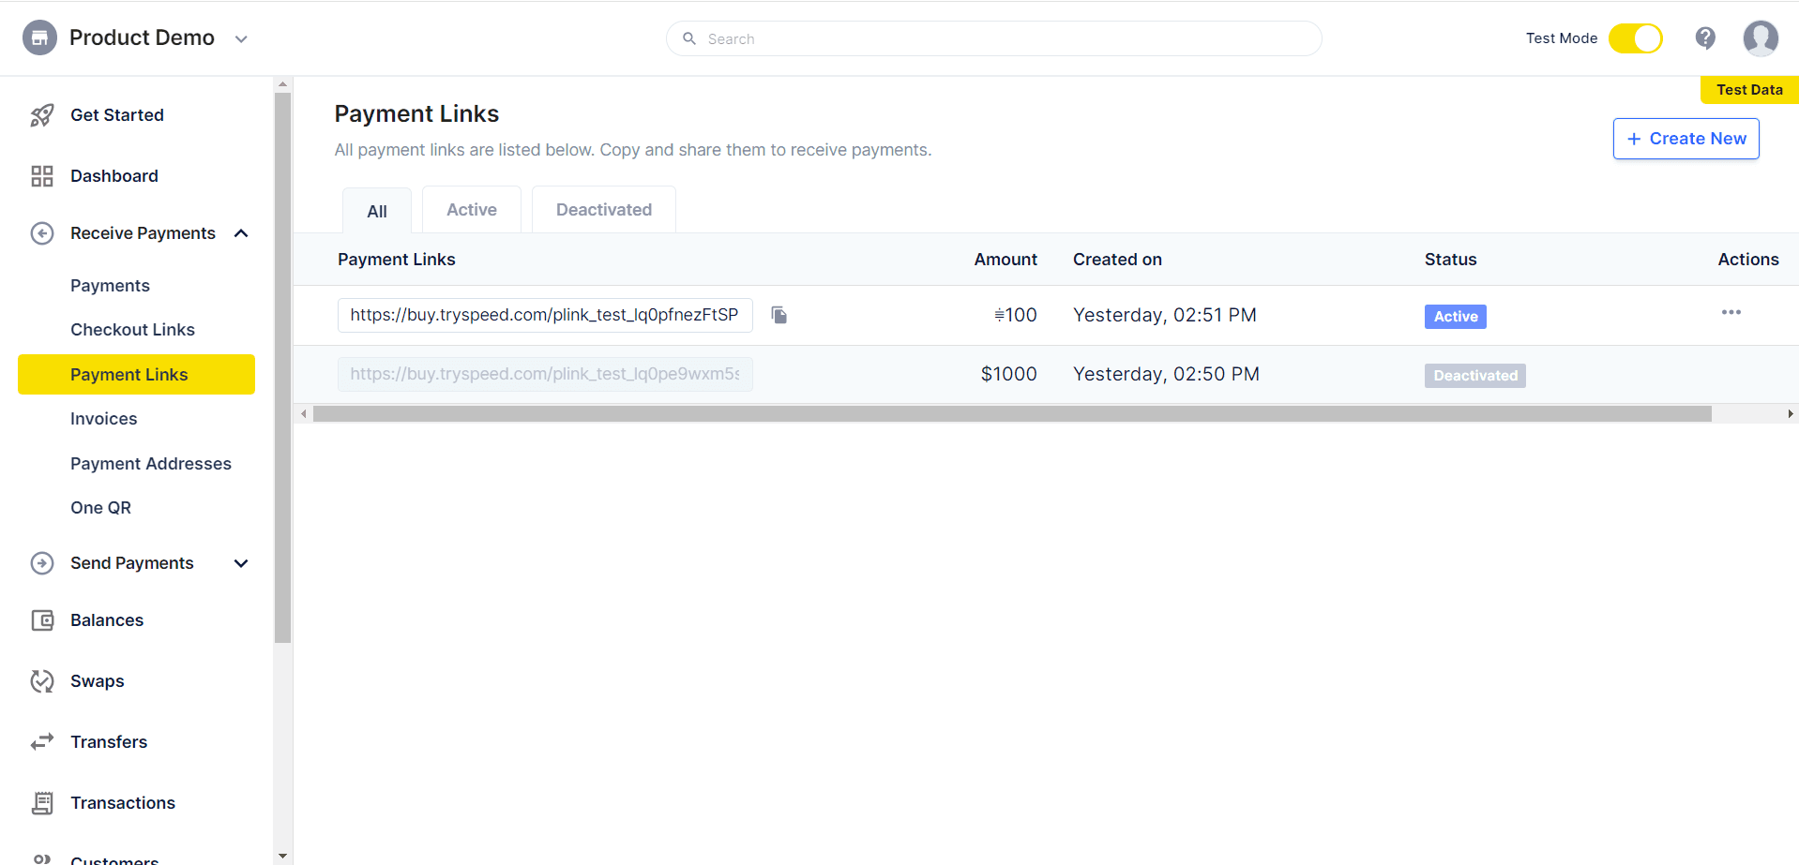Switch to the Active tab
The height and width of the screenshot is (865, 1799).
(x=471, y=209)
